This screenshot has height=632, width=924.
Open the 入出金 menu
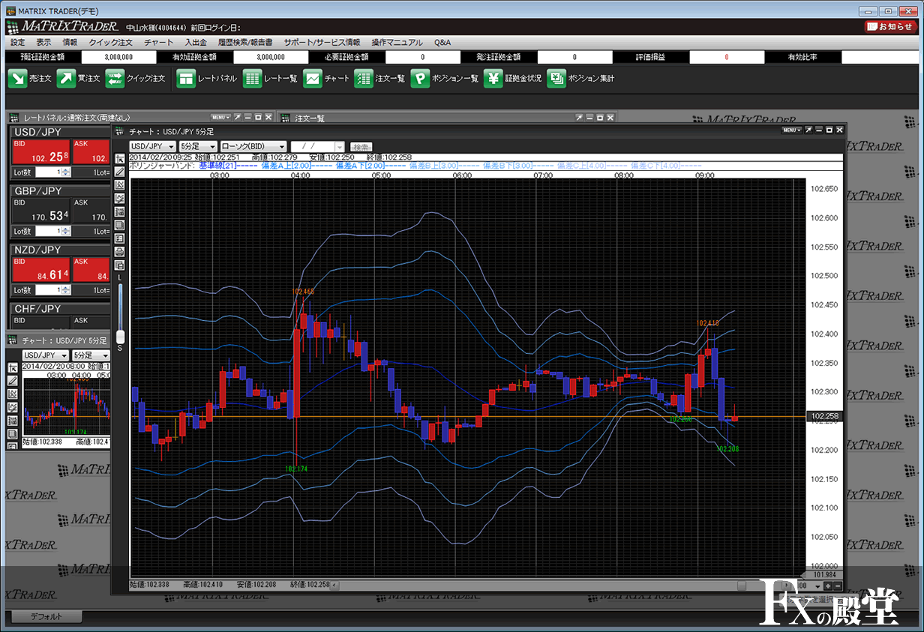point(196,43)
